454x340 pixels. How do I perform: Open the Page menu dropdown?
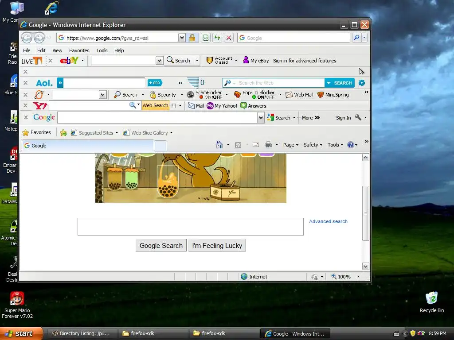pyautogui.click(x=291, y=145)
